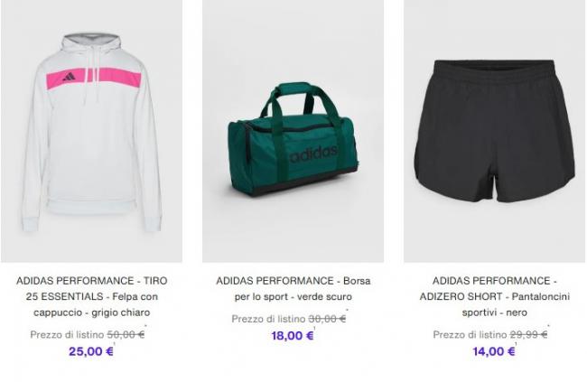The width and height of the screenshot is (587, 382).
Task: Click the Borsa per lo sport title
Action: point(293,289)
